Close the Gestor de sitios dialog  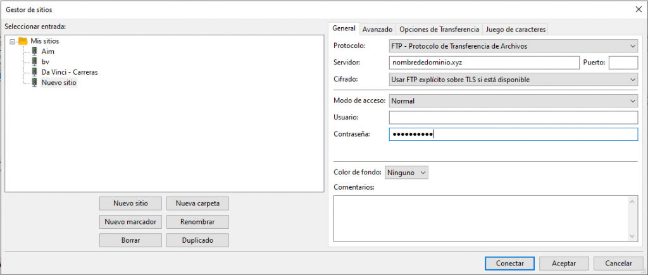tap(637, 9)
